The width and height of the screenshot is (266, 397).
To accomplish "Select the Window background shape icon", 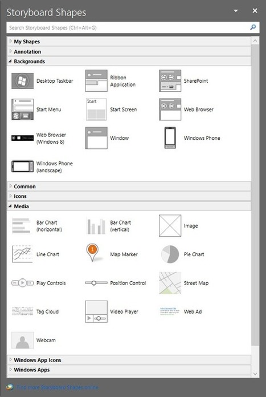I will coord(96,138).
